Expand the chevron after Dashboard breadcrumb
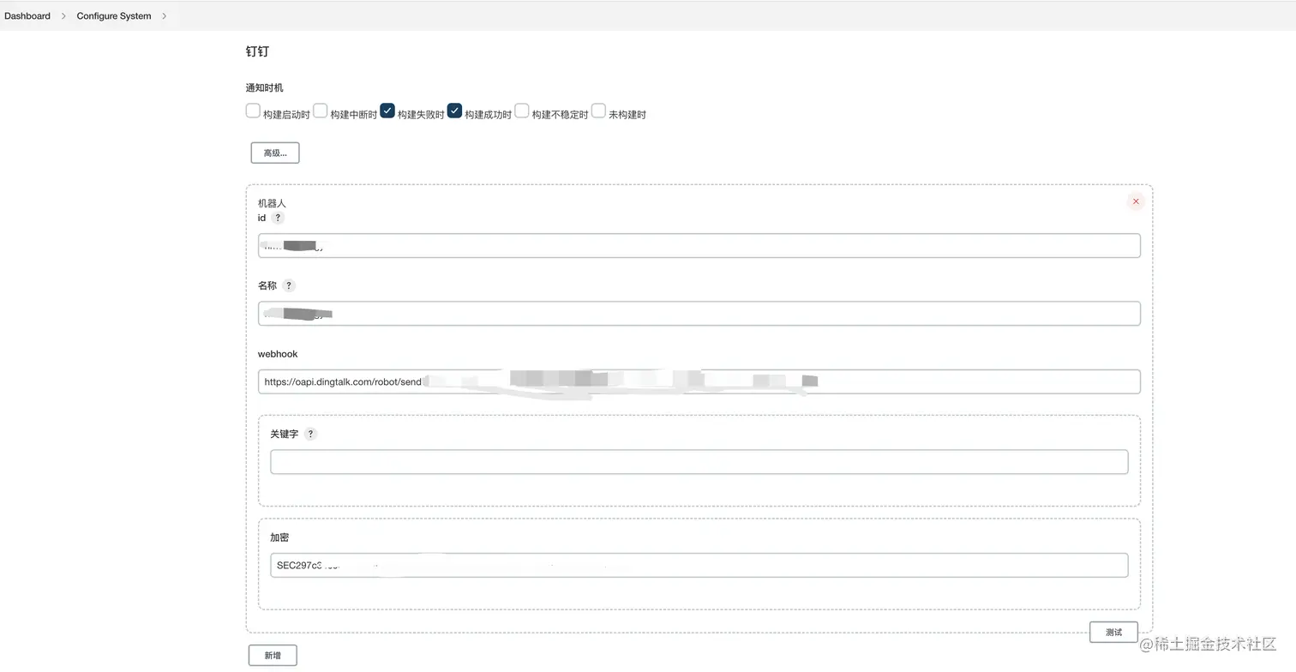This screenshot has height=672, width=1296. (x=63, y=15)
